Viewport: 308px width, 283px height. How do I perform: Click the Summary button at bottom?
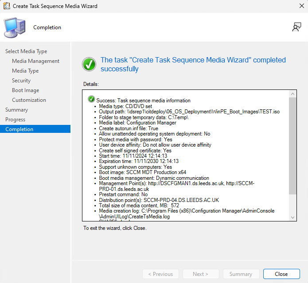[241, 274]
